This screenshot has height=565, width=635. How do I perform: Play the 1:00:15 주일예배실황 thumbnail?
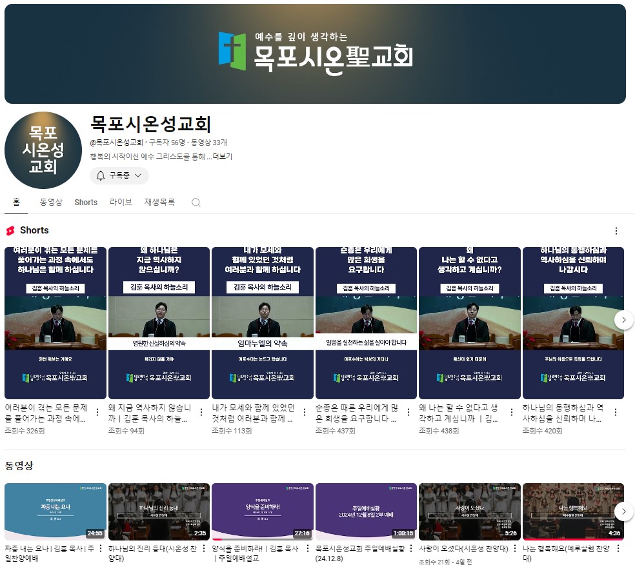tap(366, 511)
